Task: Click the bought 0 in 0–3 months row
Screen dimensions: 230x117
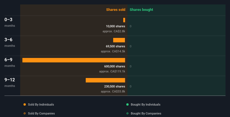Action: 131,26
